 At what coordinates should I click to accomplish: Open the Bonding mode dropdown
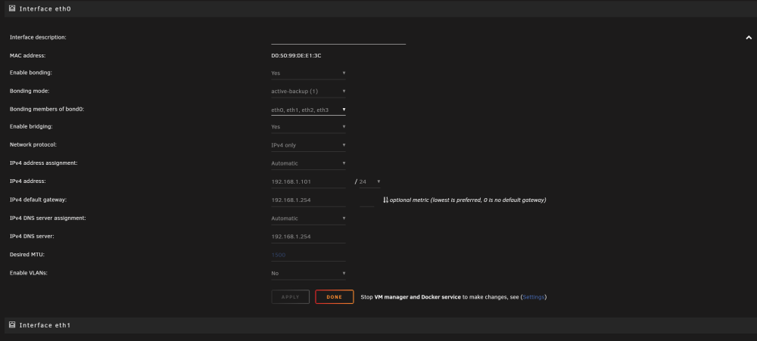pyautogui.click(x=308, y=91)
